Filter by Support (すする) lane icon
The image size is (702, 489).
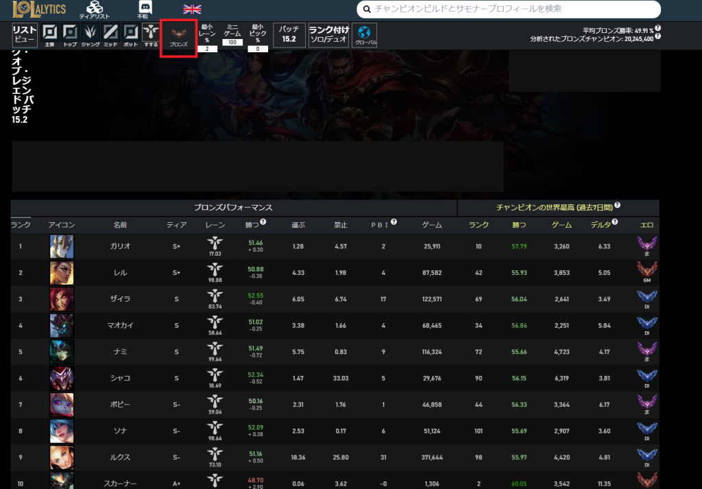click(151, 34)
